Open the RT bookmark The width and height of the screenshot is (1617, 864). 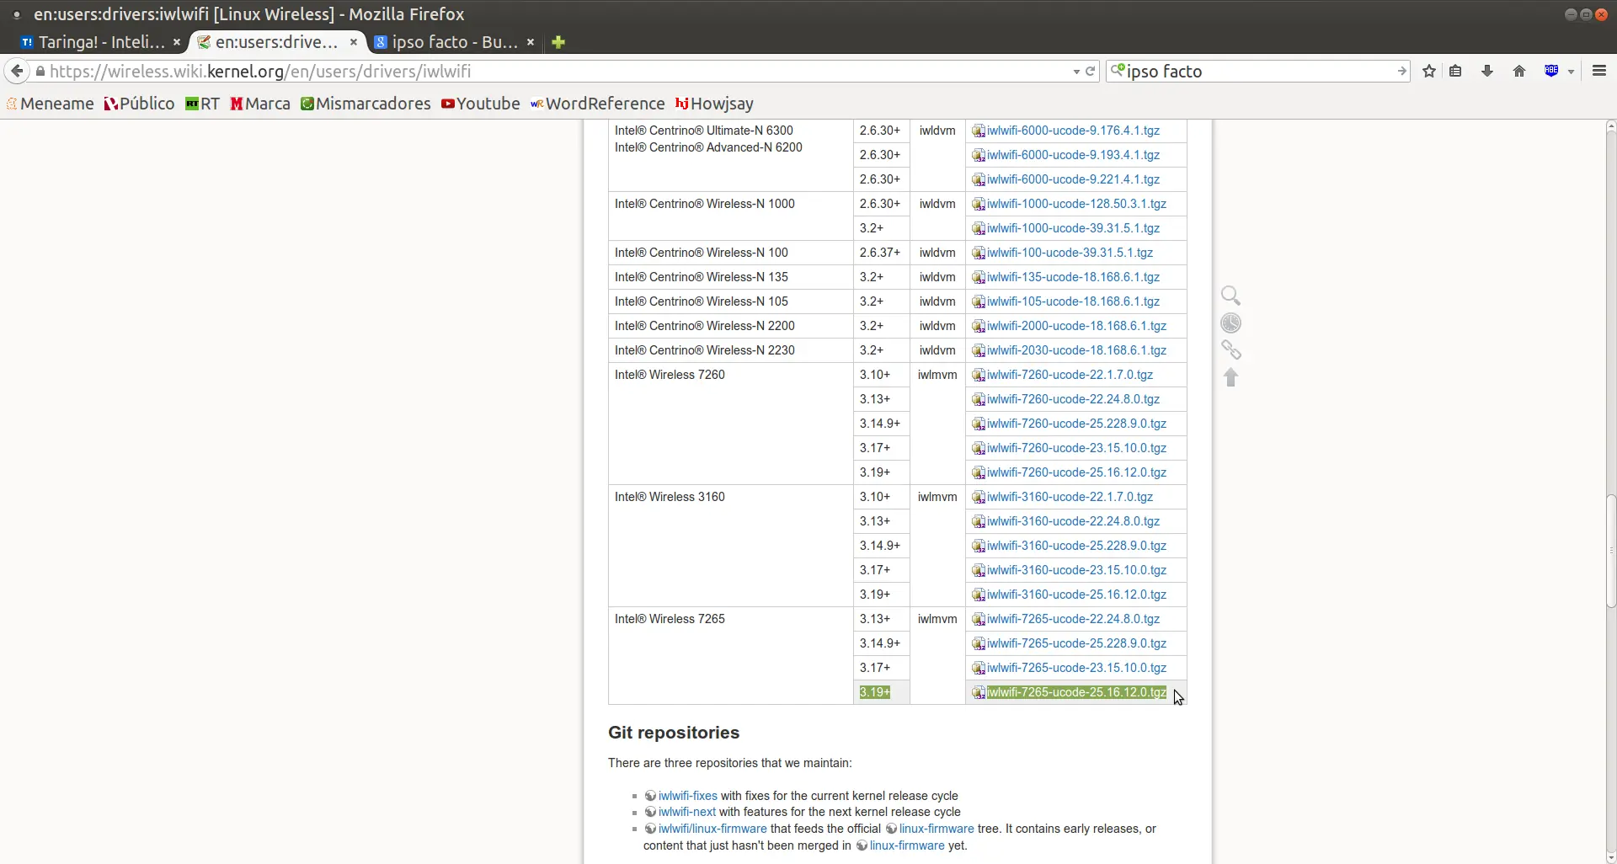click(202, 104)
